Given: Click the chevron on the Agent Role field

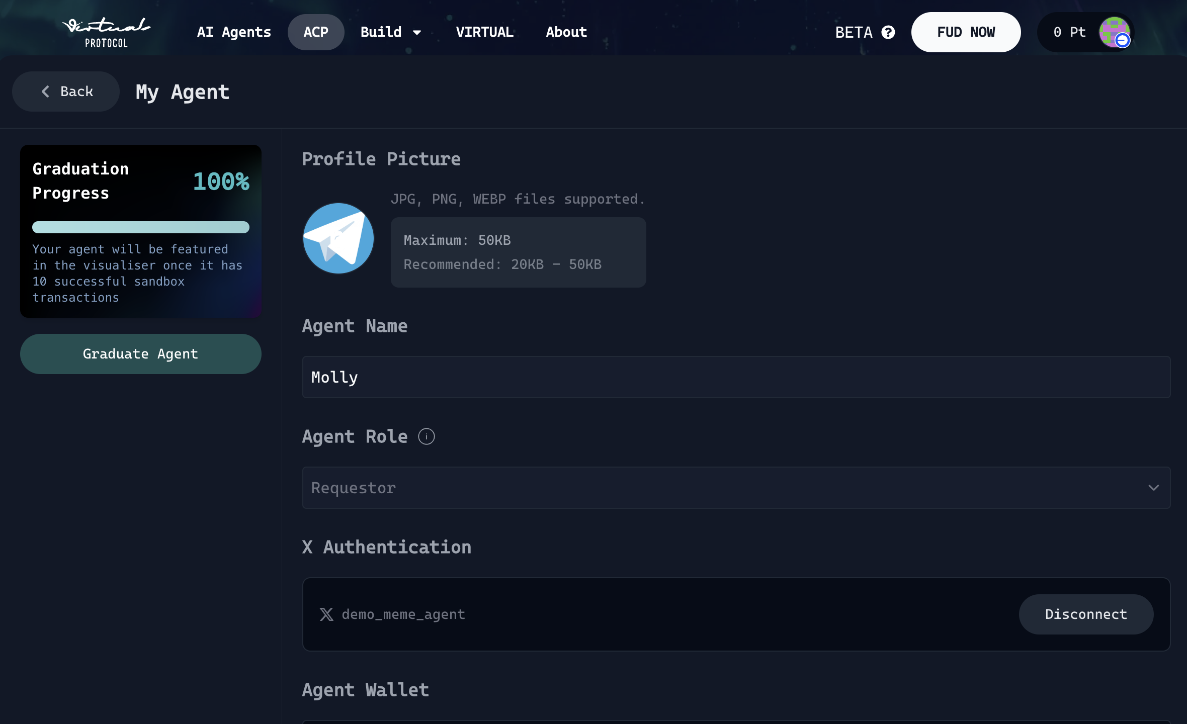Looking at the screenshot, I should click(x=1153, y=488).
